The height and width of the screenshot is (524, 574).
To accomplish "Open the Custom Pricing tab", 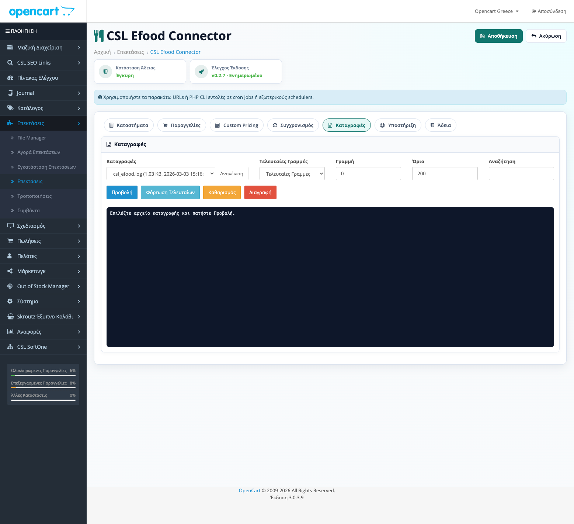I will pyautogui.click(x=237, y=125).
